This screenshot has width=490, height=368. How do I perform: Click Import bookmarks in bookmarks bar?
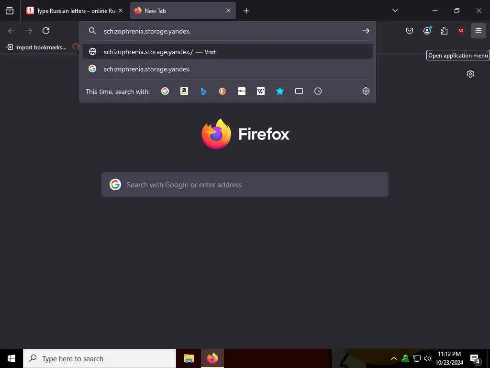36,47
